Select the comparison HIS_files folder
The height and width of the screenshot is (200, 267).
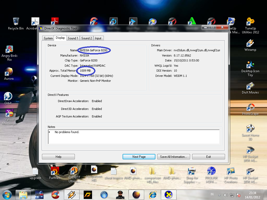click(153, 175)
